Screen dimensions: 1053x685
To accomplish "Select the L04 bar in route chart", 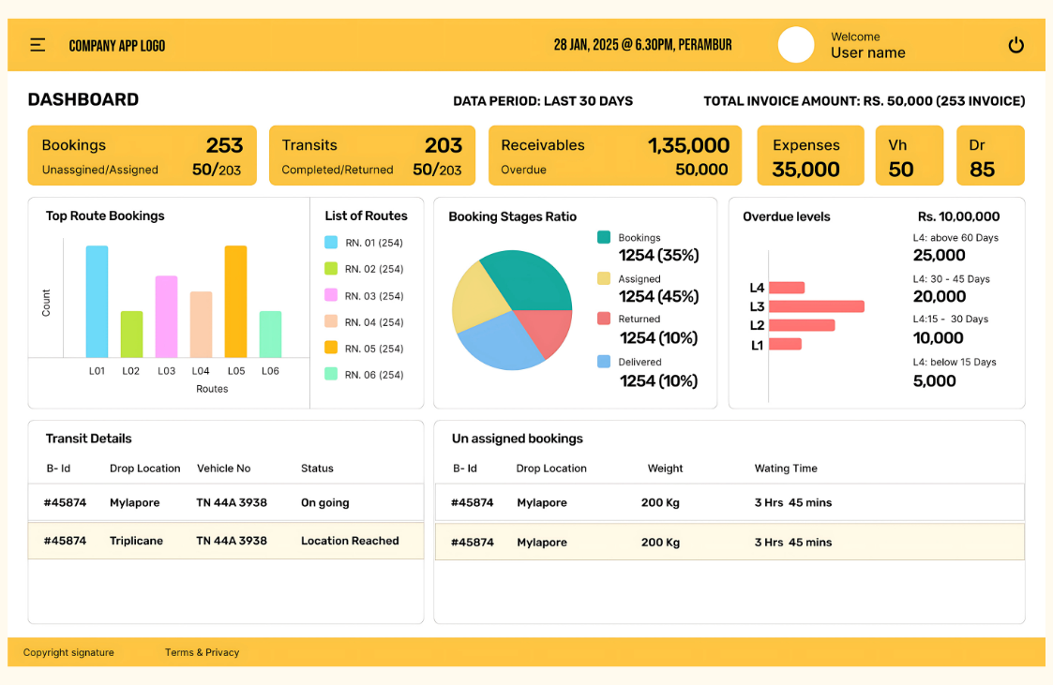I will coord(201,325).
